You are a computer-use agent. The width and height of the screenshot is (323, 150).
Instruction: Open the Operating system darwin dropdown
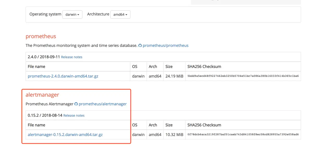pos(72,15)
